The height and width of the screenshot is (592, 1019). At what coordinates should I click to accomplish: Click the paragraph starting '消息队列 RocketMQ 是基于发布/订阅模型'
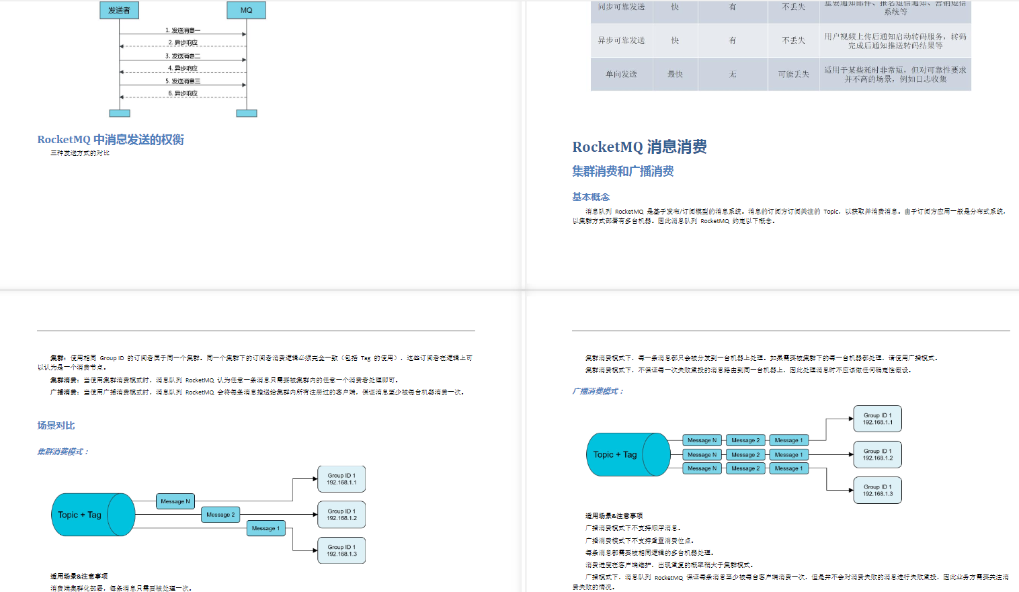pyautogui.click(x=789, y=216)
